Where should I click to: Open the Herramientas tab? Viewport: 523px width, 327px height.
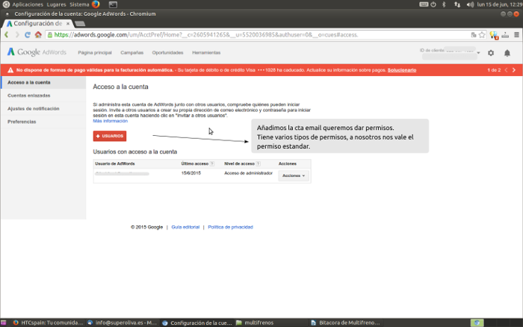tap(206, 53)
